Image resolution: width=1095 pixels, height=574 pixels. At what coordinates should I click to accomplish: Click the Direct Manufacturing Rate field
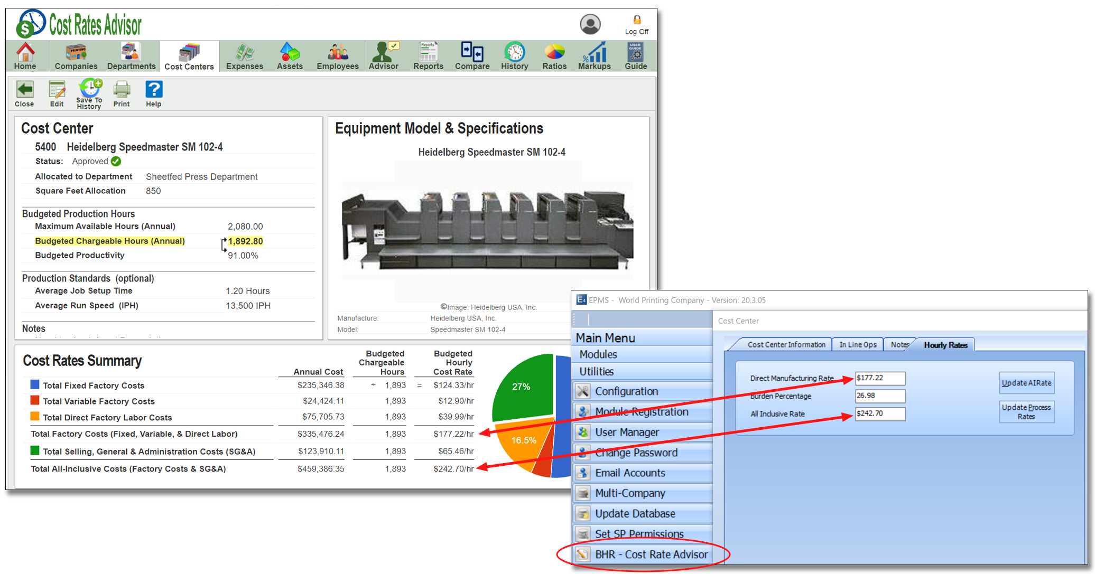[x=880, y=378]
